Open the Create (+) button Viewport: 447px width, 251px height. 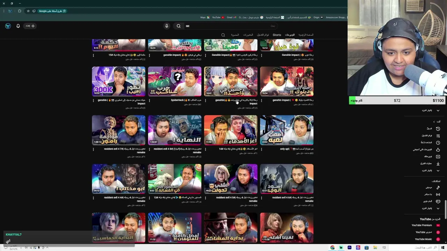click(x=29, y=26)
